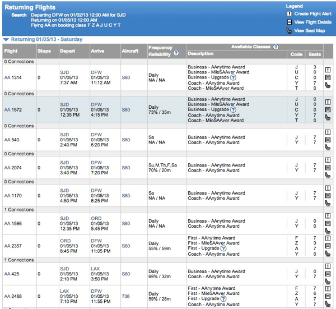
Task: Click DFW arrival airport for AA 2074
Action: 96,163
